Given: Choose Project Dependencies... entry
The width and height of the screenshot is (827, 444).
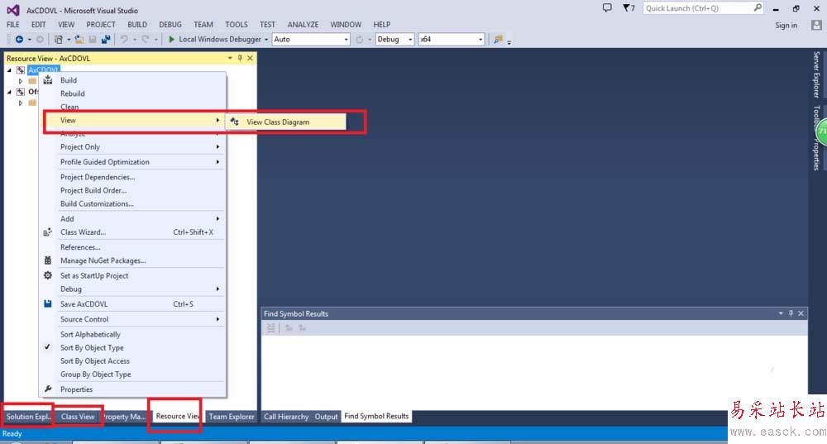Looking at the screenshot, I should (133, 177).
